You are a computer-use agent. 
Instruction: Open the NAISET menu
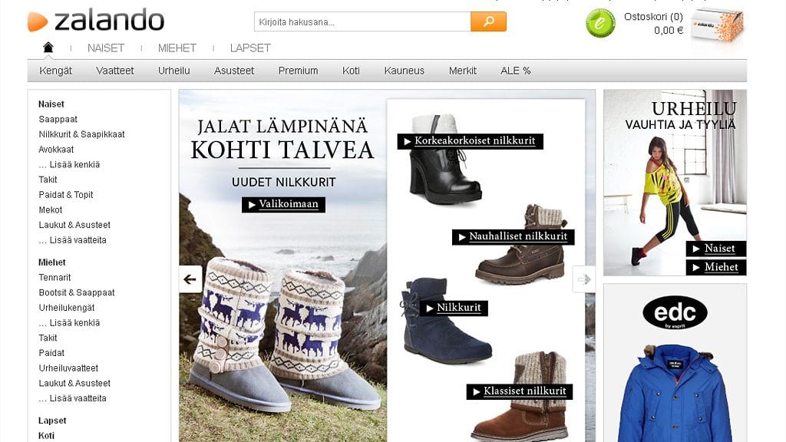click(105, 48)
